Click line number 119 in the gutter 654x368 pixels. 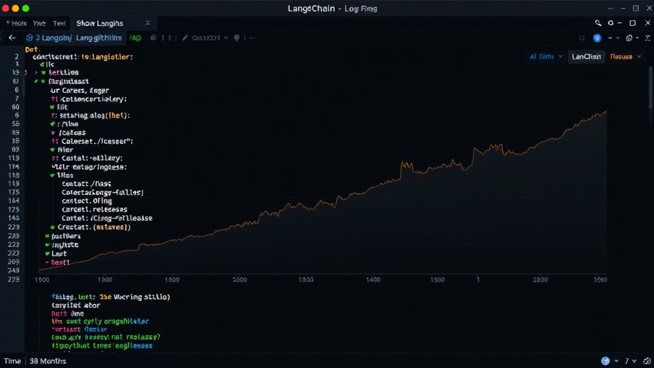[x=14, y=158]
